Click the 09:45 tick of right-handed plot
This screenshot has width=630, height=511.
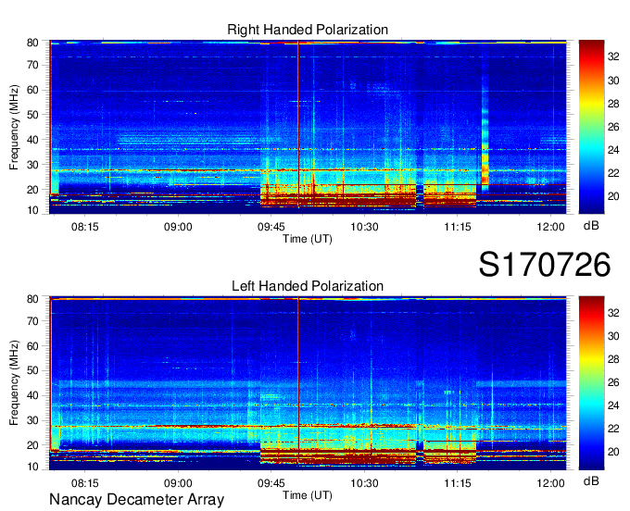[271, 227]
